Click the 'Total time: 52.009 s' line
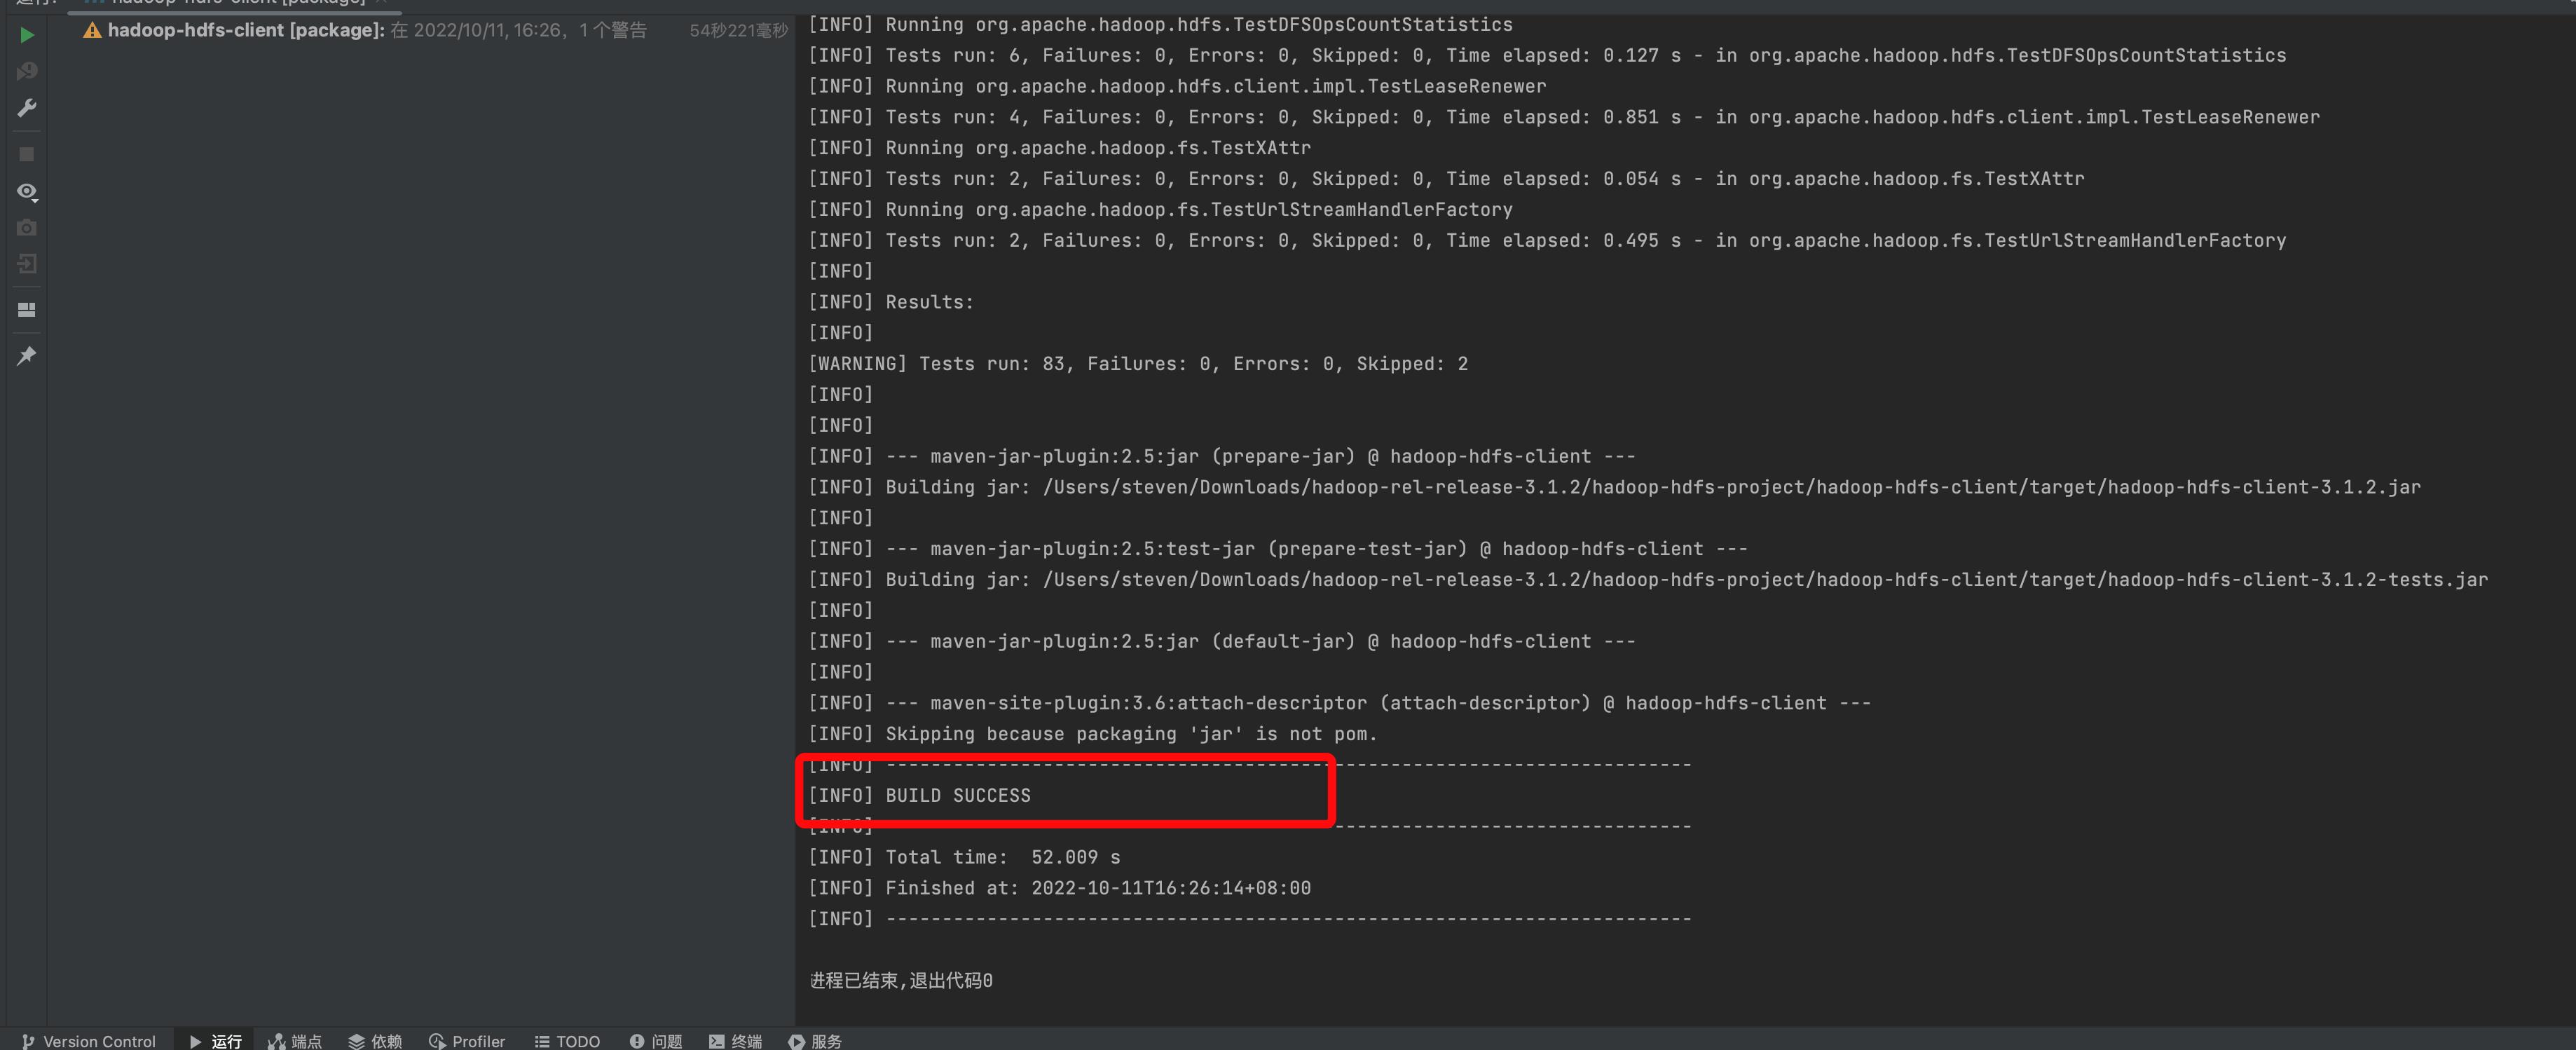The image size is (2576, 1050). (964, 858)
